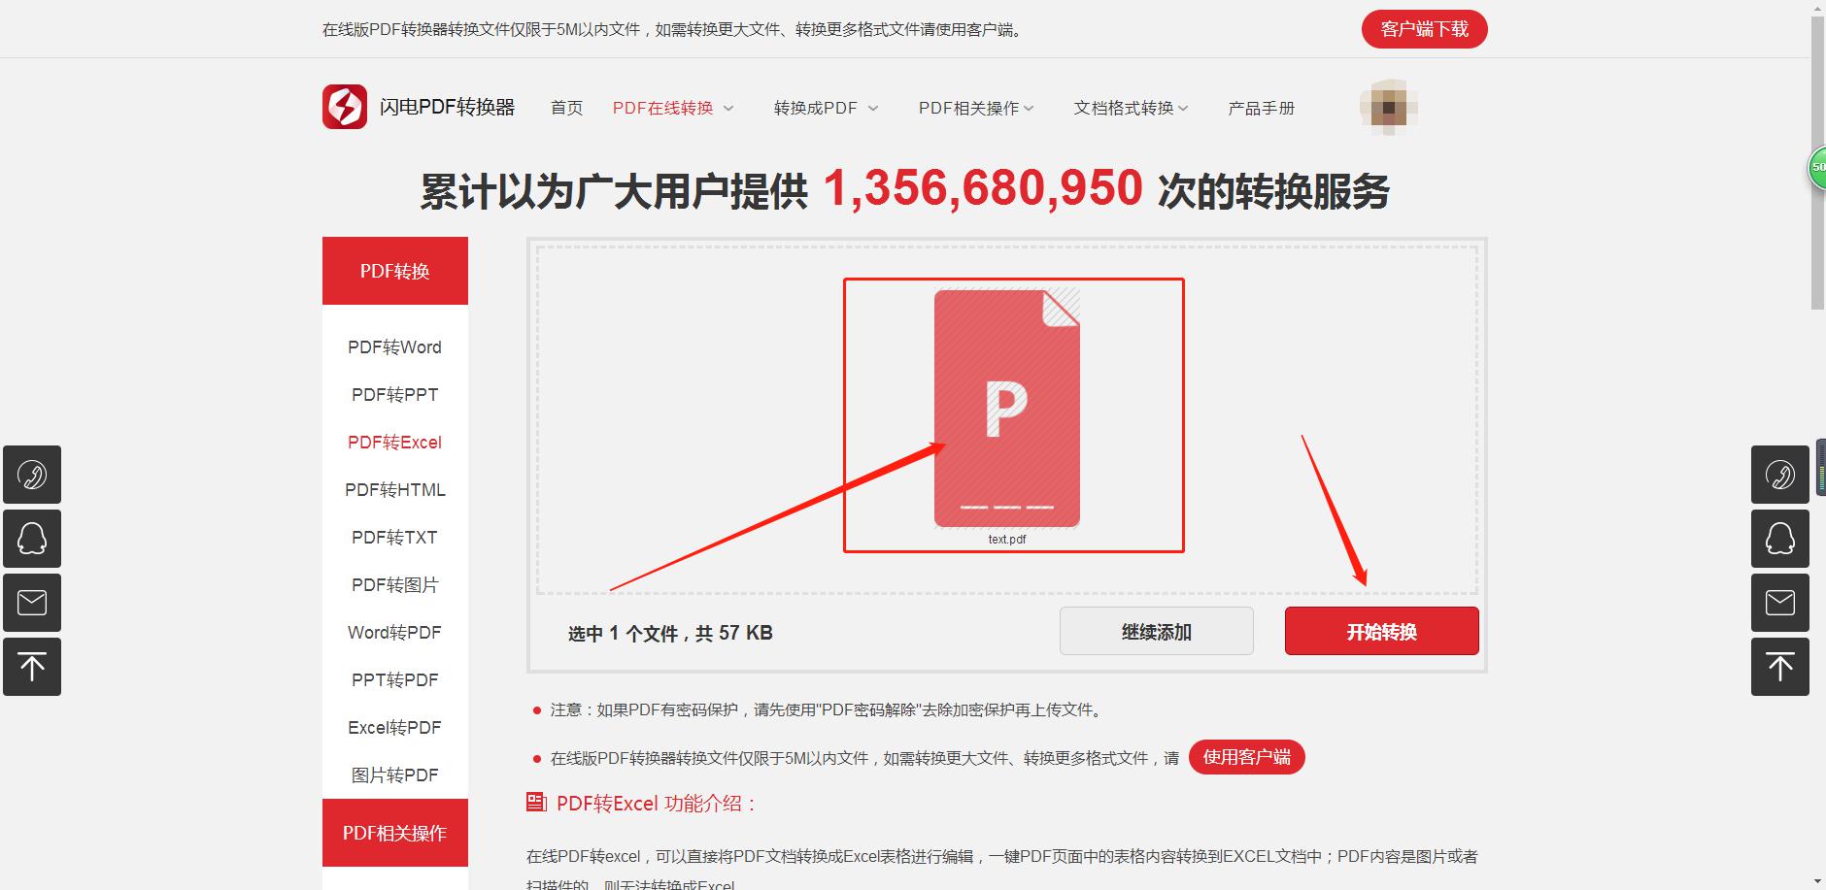Click the page vertical scrollbar thumb
Image resolution: width=1826 pixels, height=890 pixels.
pyautogui.click(x=1817, y=163)
